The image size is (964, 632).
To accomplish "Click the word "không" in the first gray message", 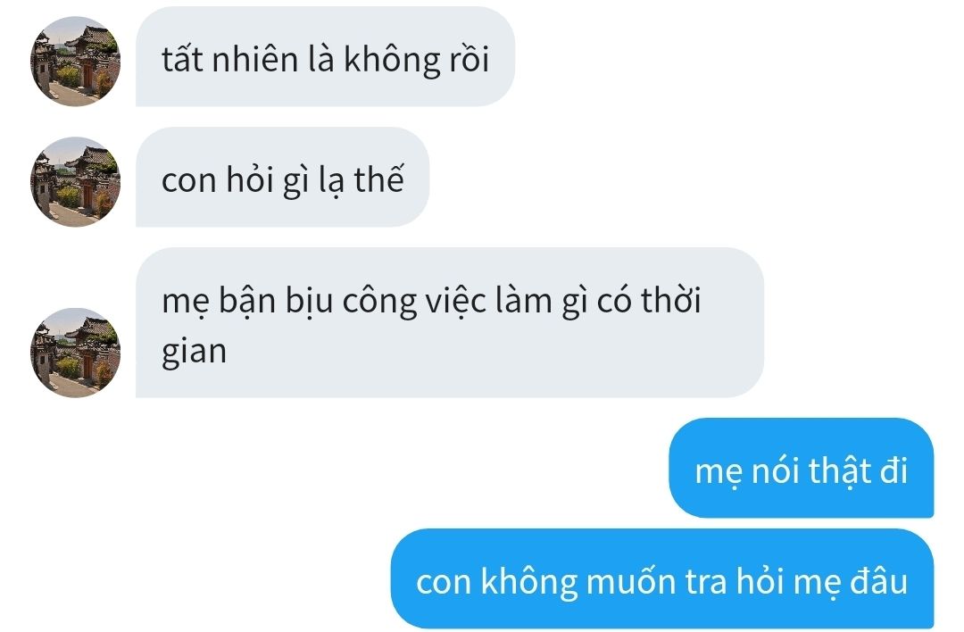I will point(392,60).
